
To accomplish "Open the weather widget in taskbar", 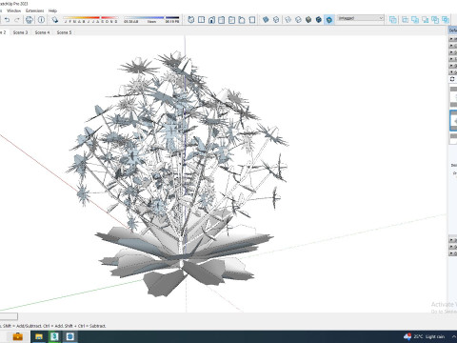I will 425,336.
